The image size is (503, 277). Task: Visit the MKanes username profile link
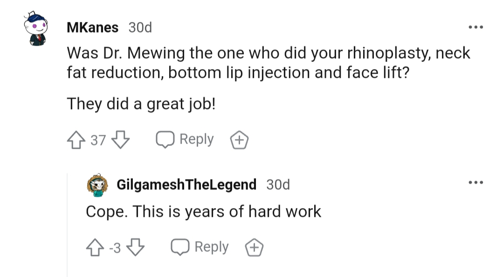click(x=93, y=28)
